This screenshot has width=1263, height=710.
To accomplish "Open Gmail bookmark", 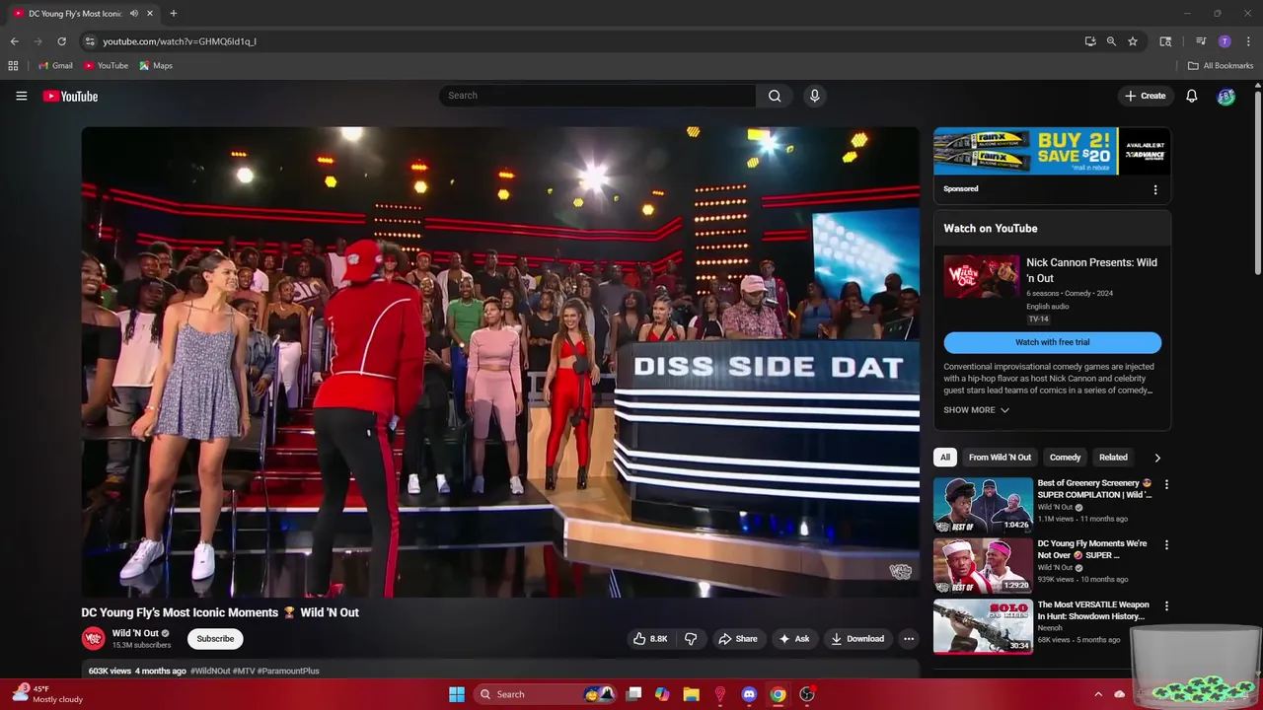I will click(x=55, y=66).
